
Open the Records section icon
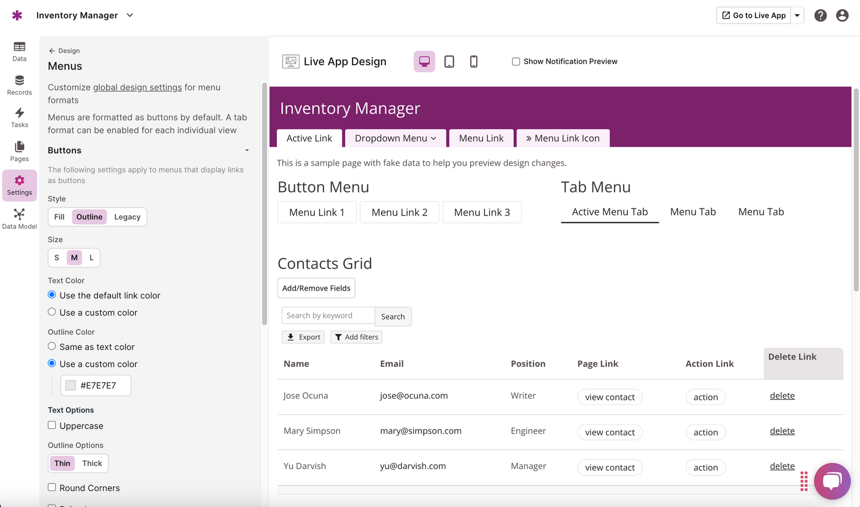(x=19, y=85)
